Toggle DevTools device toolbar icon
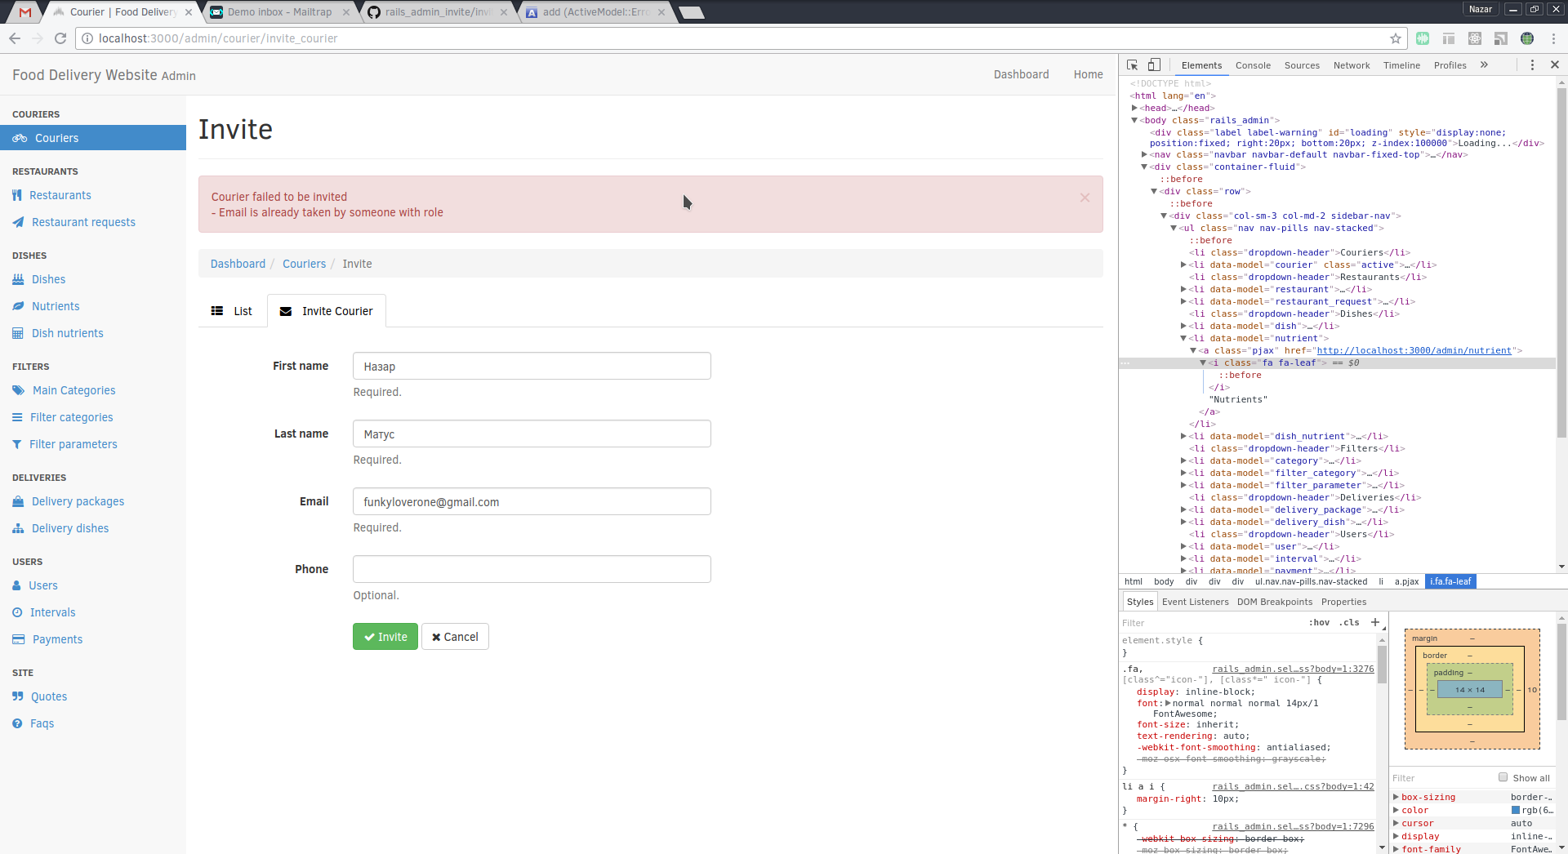 coord(1154,64)
